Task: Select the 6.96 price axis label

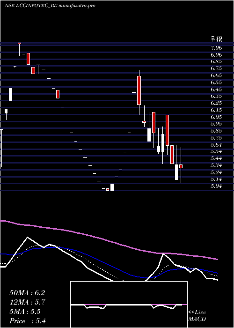Action: tap(216, 55)
